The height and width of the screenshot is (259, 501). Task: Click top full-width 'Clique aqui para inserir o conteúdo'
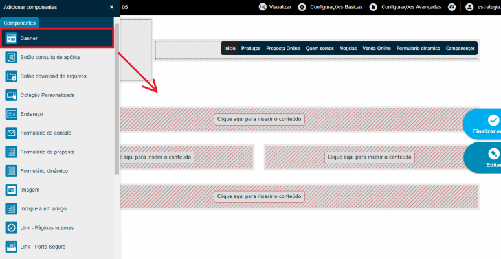(259, 119)
